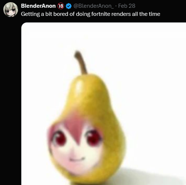The height and width of the screenshot is (185, 186).
Task: Open BlenderAnon's profile avatar picture
Action: pyautogui.click(x=11, y=10)
